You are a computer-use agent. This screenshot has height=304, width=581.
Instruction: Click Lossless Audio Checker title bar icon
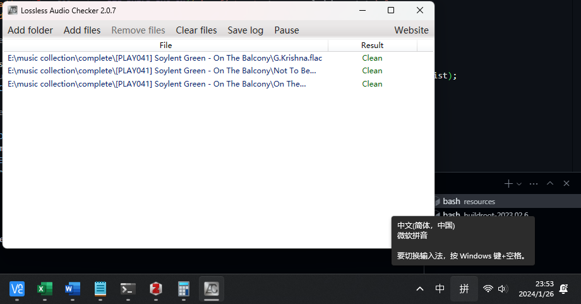pyautogui.click(x=13, y=10)
